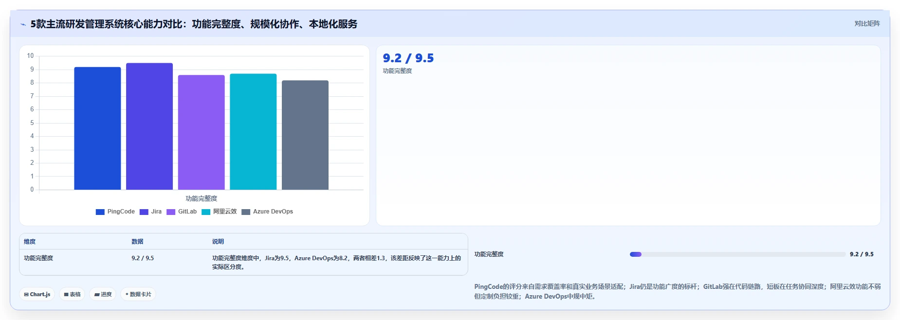
Task: Click the PingCode legend label text
Action: point(121,212)
